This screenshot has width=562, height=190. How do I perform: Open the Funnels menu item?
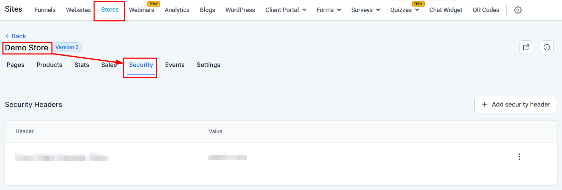coord(45,10)
